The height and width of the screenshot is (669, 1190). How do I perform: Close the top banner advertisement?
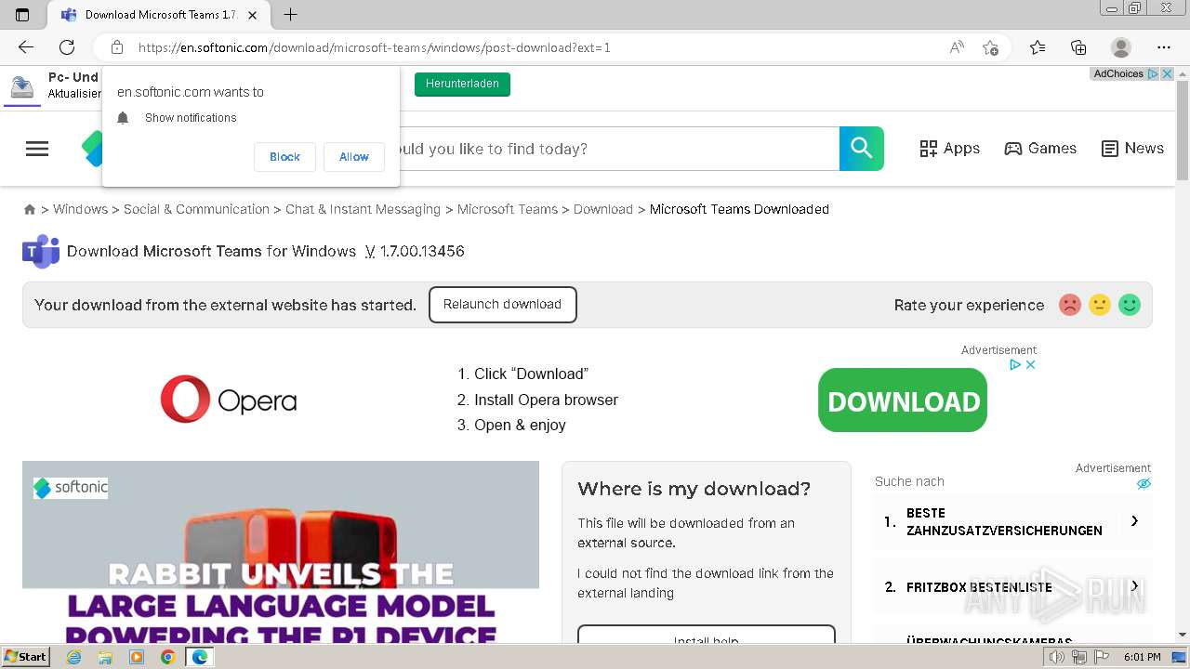1168,74
